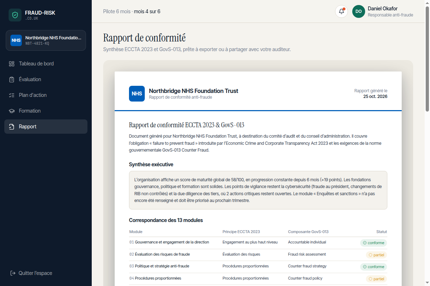Click the executive summary text box

coord(258,190)
